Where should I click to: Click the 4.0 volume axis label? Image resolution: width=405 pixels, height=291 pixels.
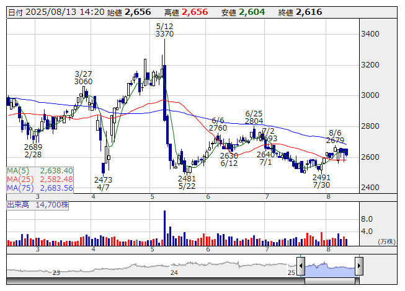367,232
